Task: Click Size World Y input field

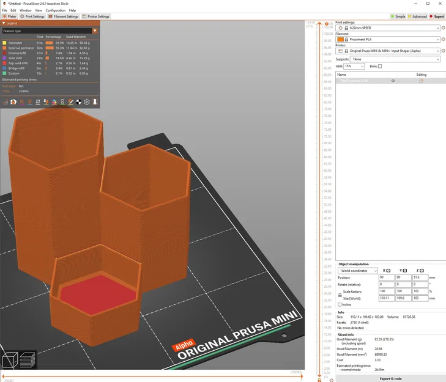Action: pos(403,298)
